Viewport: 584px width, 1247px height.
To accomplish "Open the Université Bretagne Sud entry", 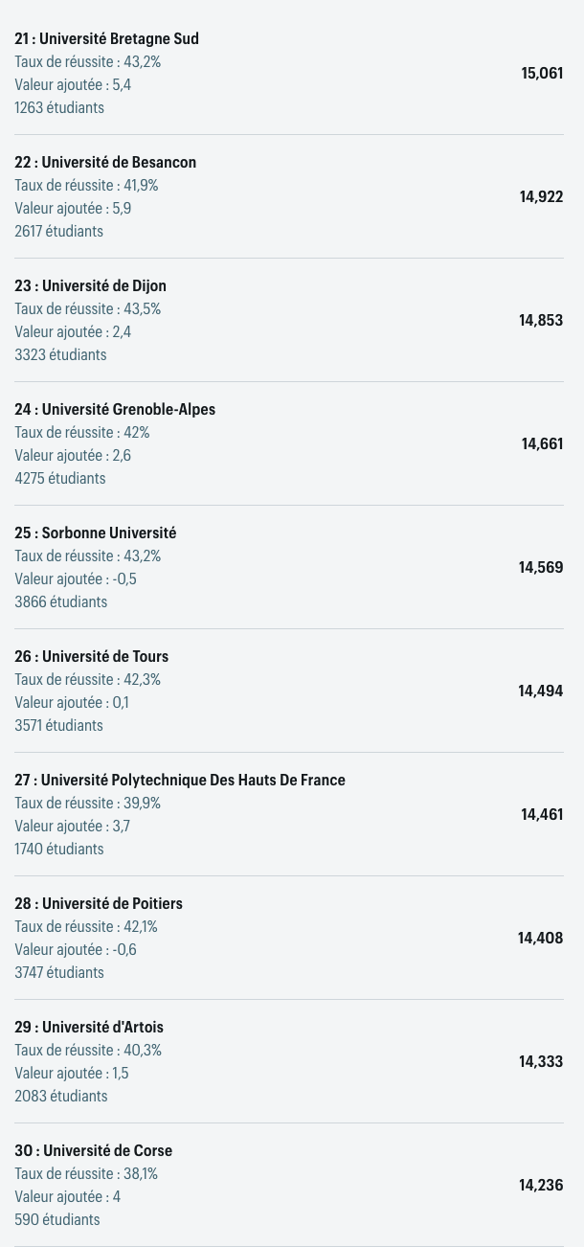I will [x=106, y=39].
